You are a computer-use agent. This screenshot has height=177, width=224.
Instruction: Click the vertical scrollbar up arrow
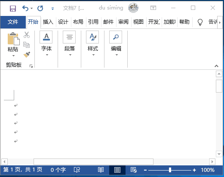219,74
